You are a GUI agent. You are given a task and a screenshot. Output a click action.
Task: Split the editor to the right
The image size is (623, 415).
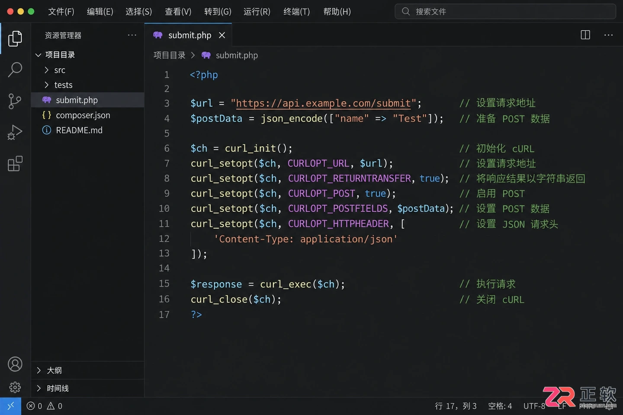pos(585,35)
